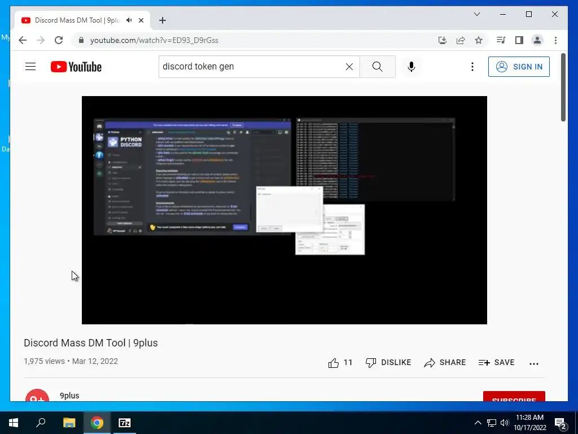This screenshot has width=578, height=434.
Task: Show hidden system tray icons
Action: (x=478, y=423)
